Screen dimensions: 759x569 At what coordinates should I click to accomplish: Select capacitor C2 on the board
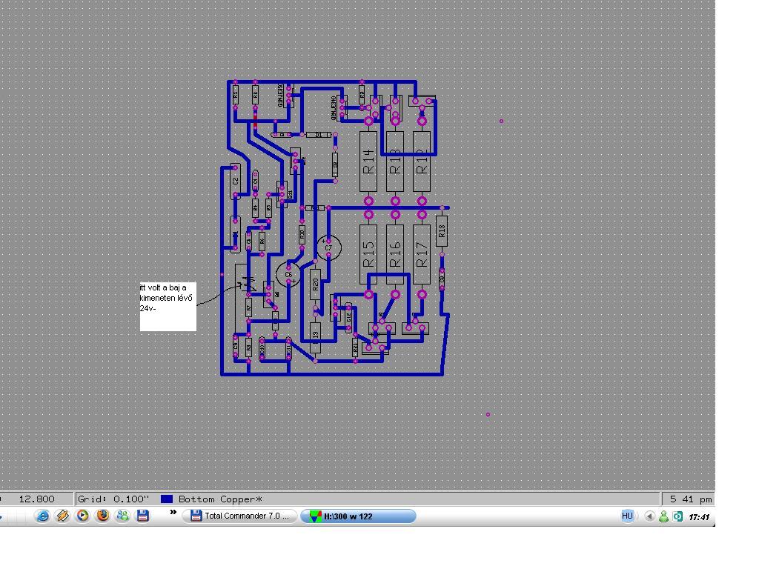pyautogui.click(x=235, y=181)
